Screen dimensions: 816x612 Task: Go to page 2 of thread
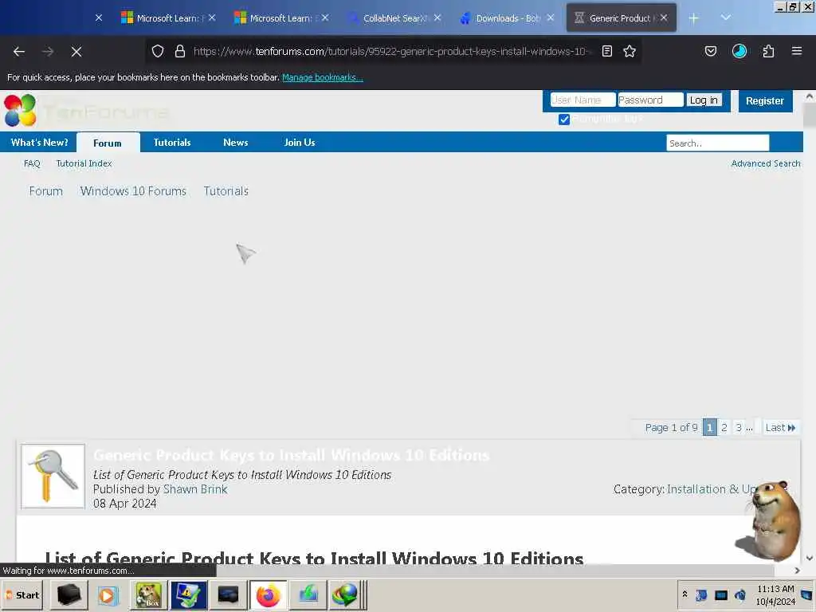click(x=724, y=427)
